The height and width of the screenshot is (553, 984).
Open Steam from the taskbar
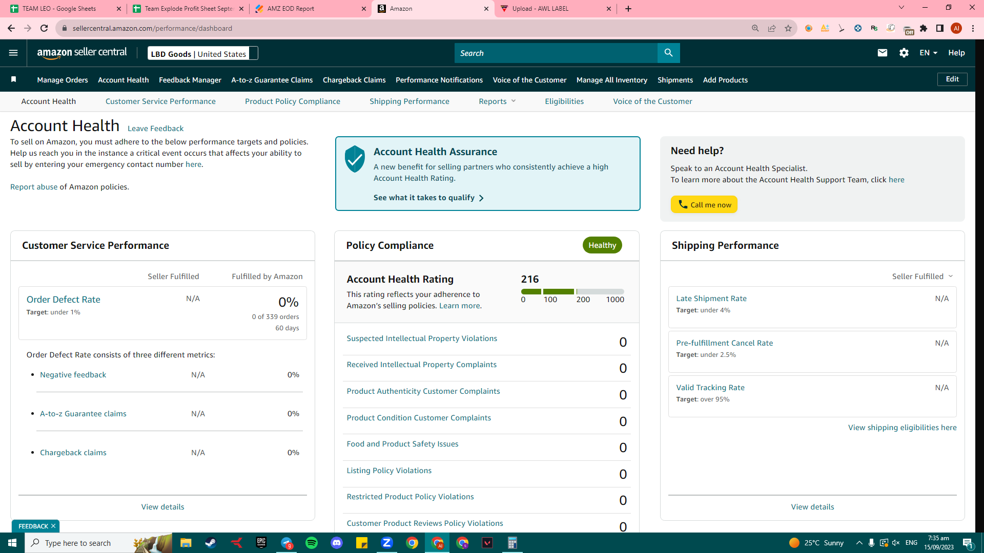(211, 543)
